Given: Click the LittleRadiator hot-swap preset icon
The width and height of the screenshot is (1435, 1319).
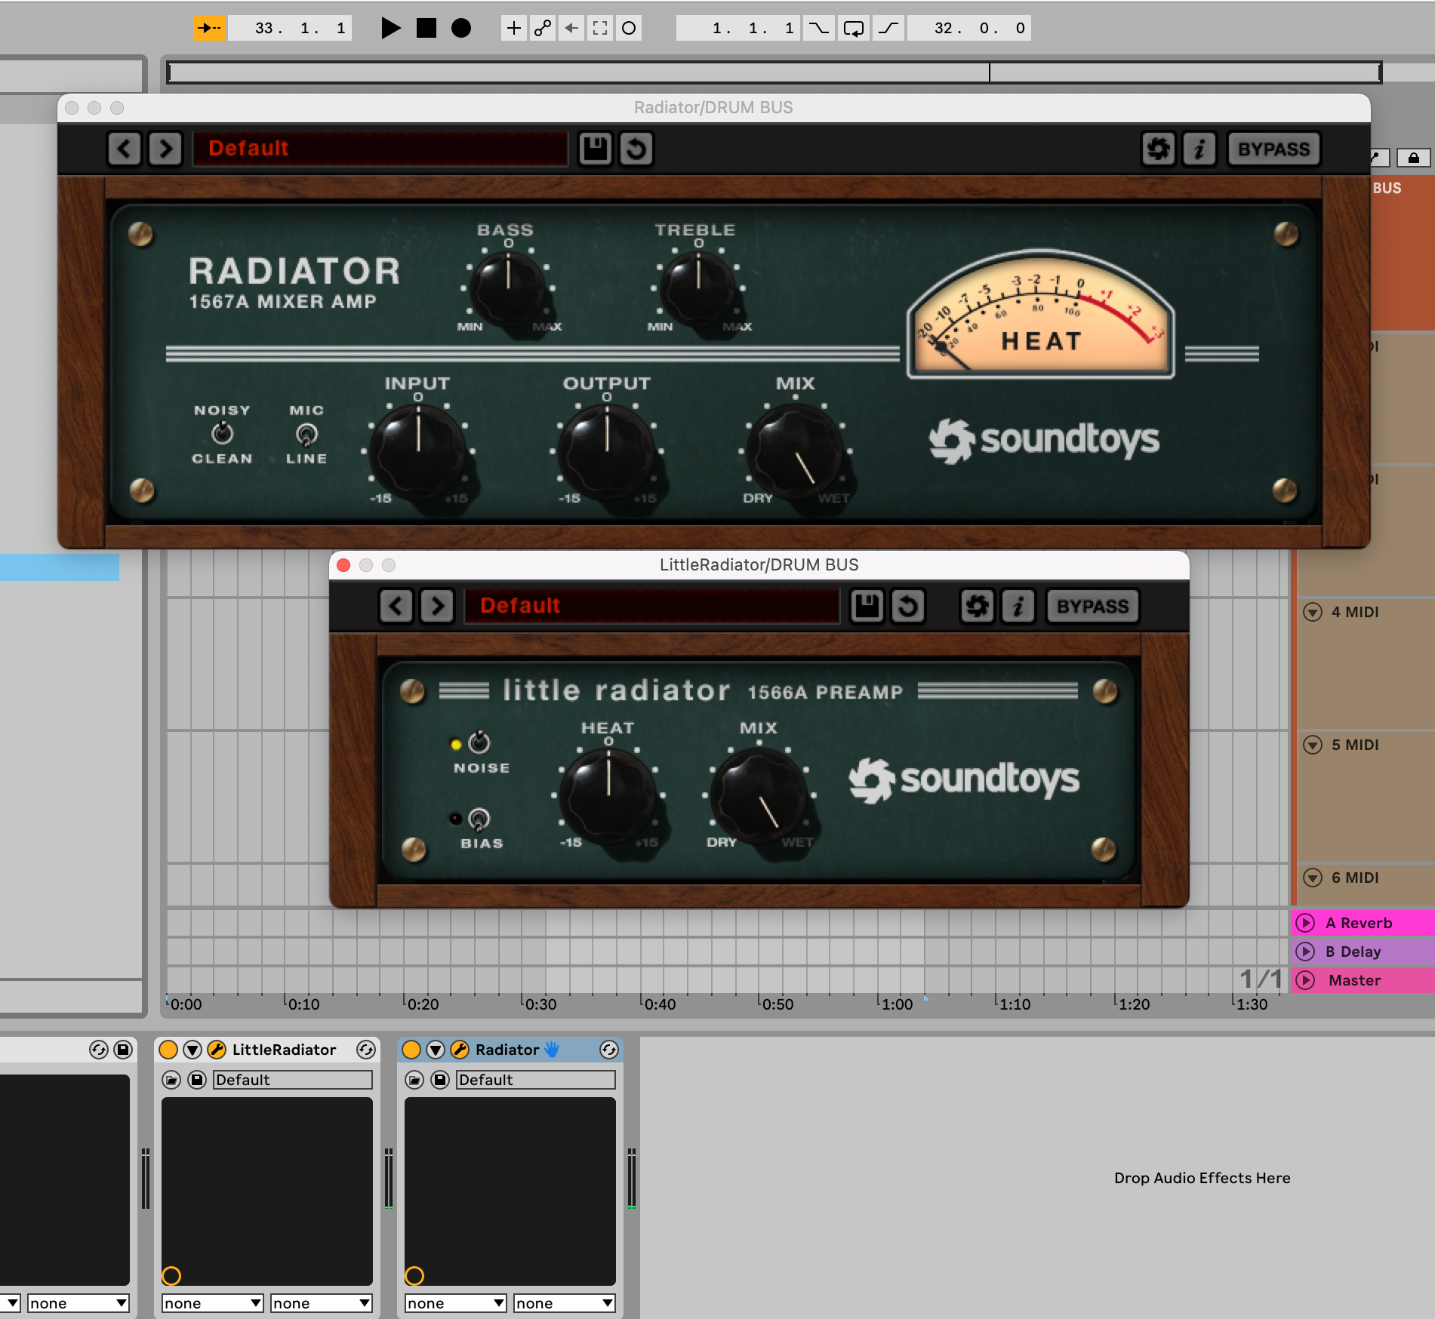Looking at the screenshot, I should [366, 1050].
